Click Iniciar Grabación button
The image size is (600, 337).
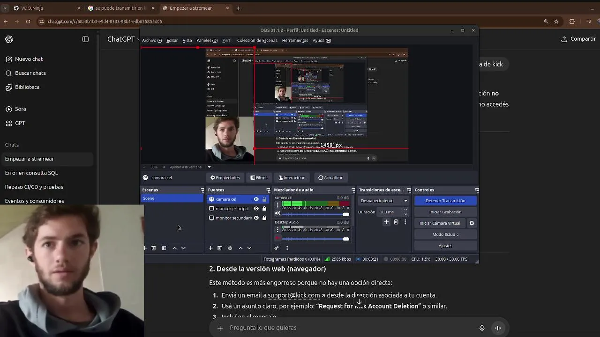[x=445, y=212]
